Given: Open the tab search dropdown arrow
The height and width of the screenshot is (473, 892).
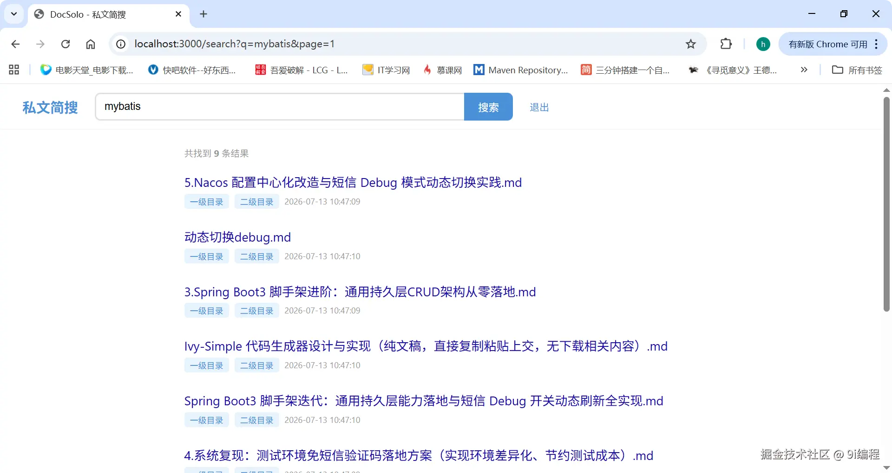Looking at the screenshot, I should [x=14, y=14].
